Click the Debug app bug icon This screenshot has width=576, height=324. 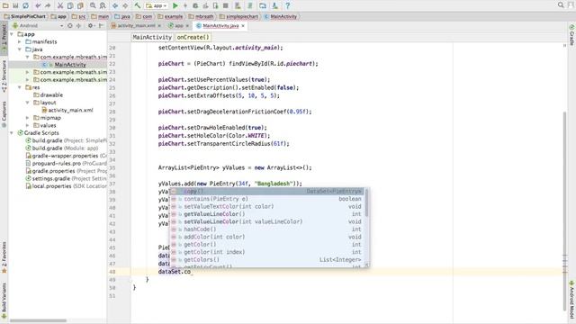point(195,5)
